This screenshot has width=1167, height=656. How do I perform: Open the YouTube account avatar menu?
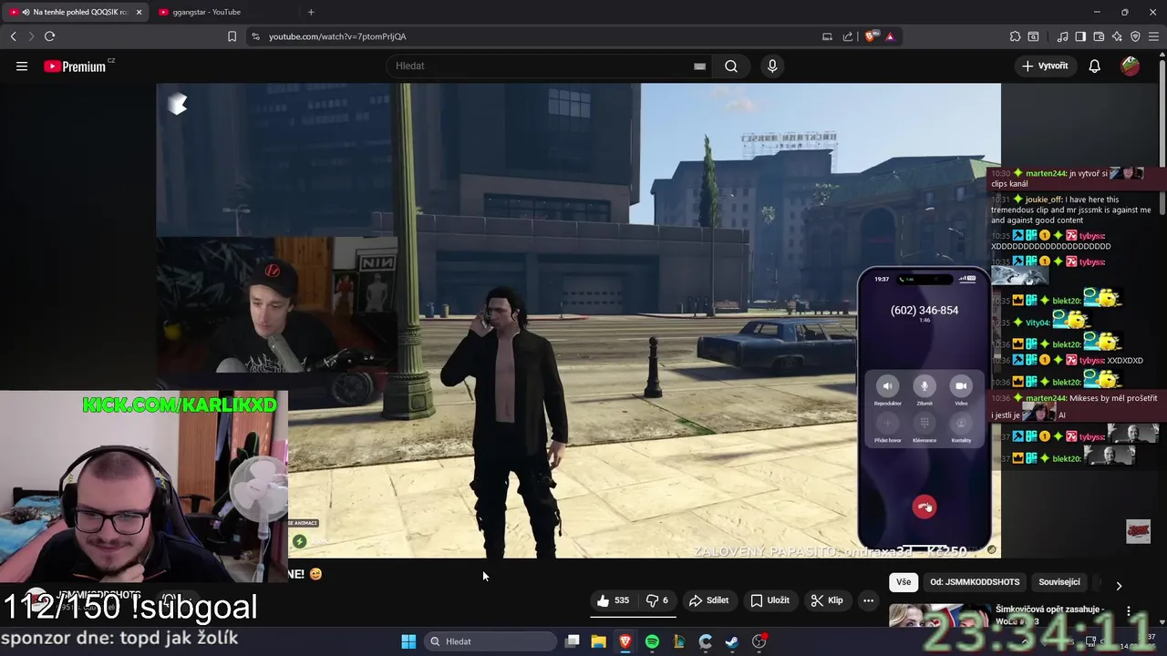[1131, 66]
